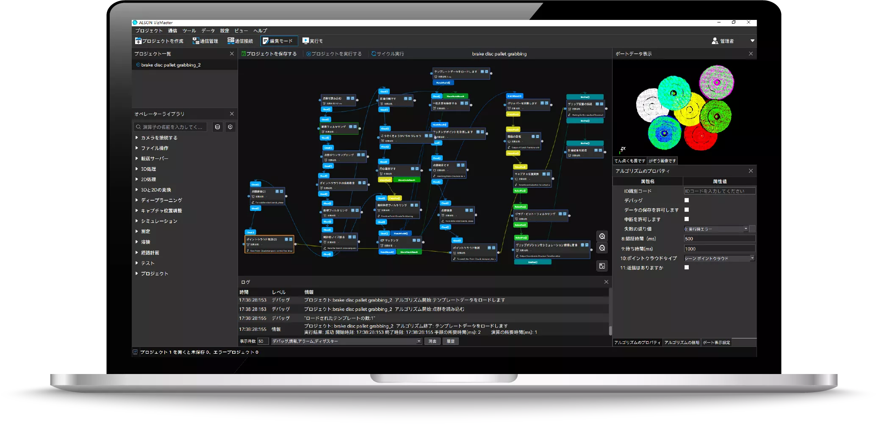Toggle the デバッグ checkbox
The image size is (876, 424).
click(687, 200)
